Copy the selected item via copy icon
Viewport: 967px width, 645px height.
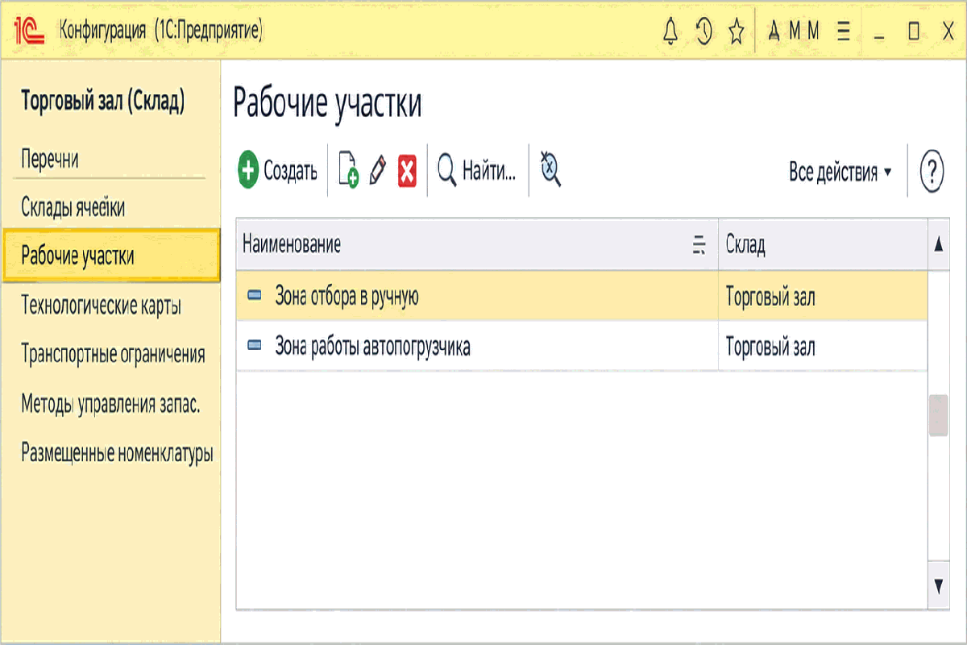point(348,171)
